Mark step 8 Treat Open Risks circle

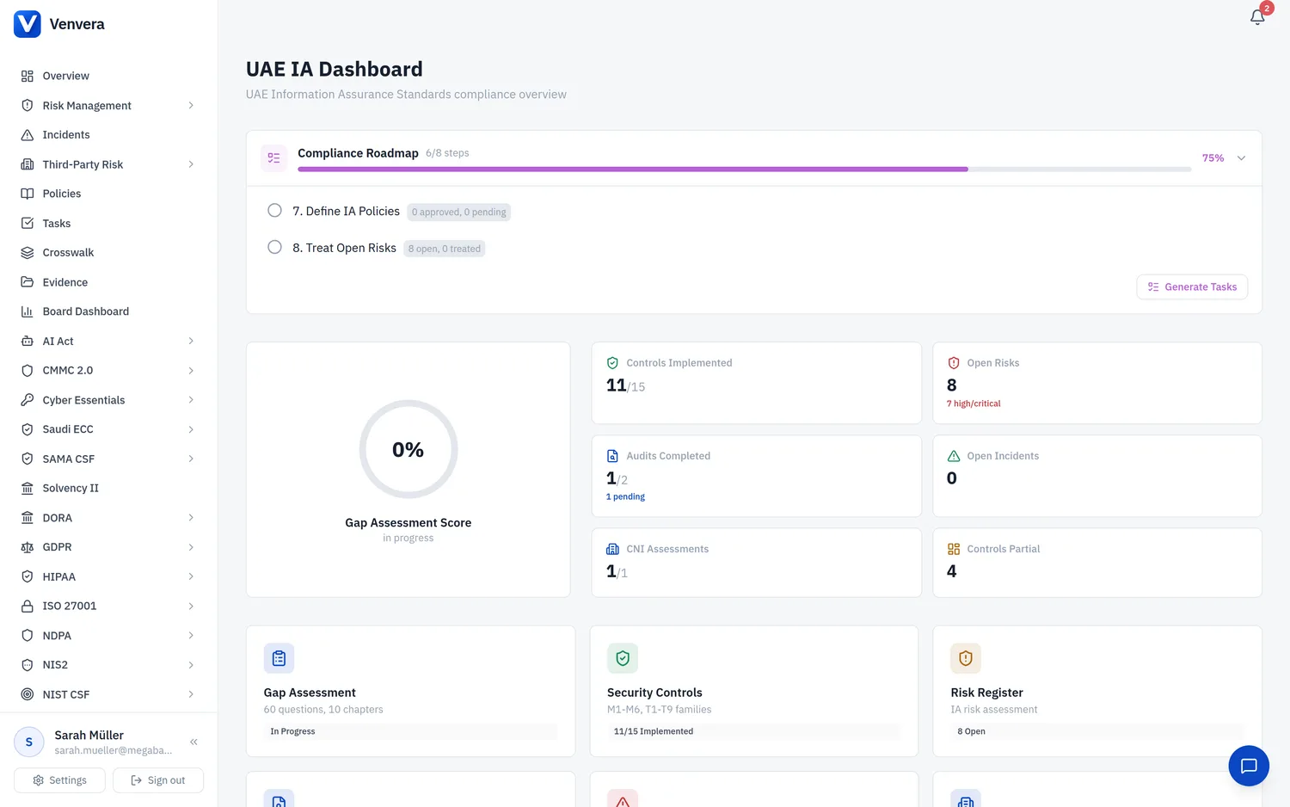(274, 248)
